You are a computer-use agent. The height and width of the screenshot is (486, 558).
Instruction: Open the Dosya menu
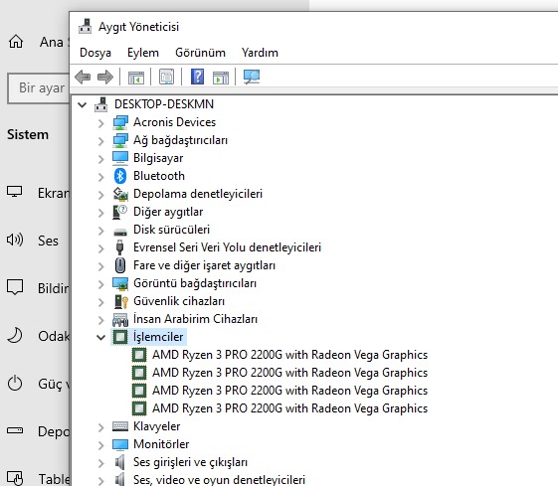(x=95, y=53)
